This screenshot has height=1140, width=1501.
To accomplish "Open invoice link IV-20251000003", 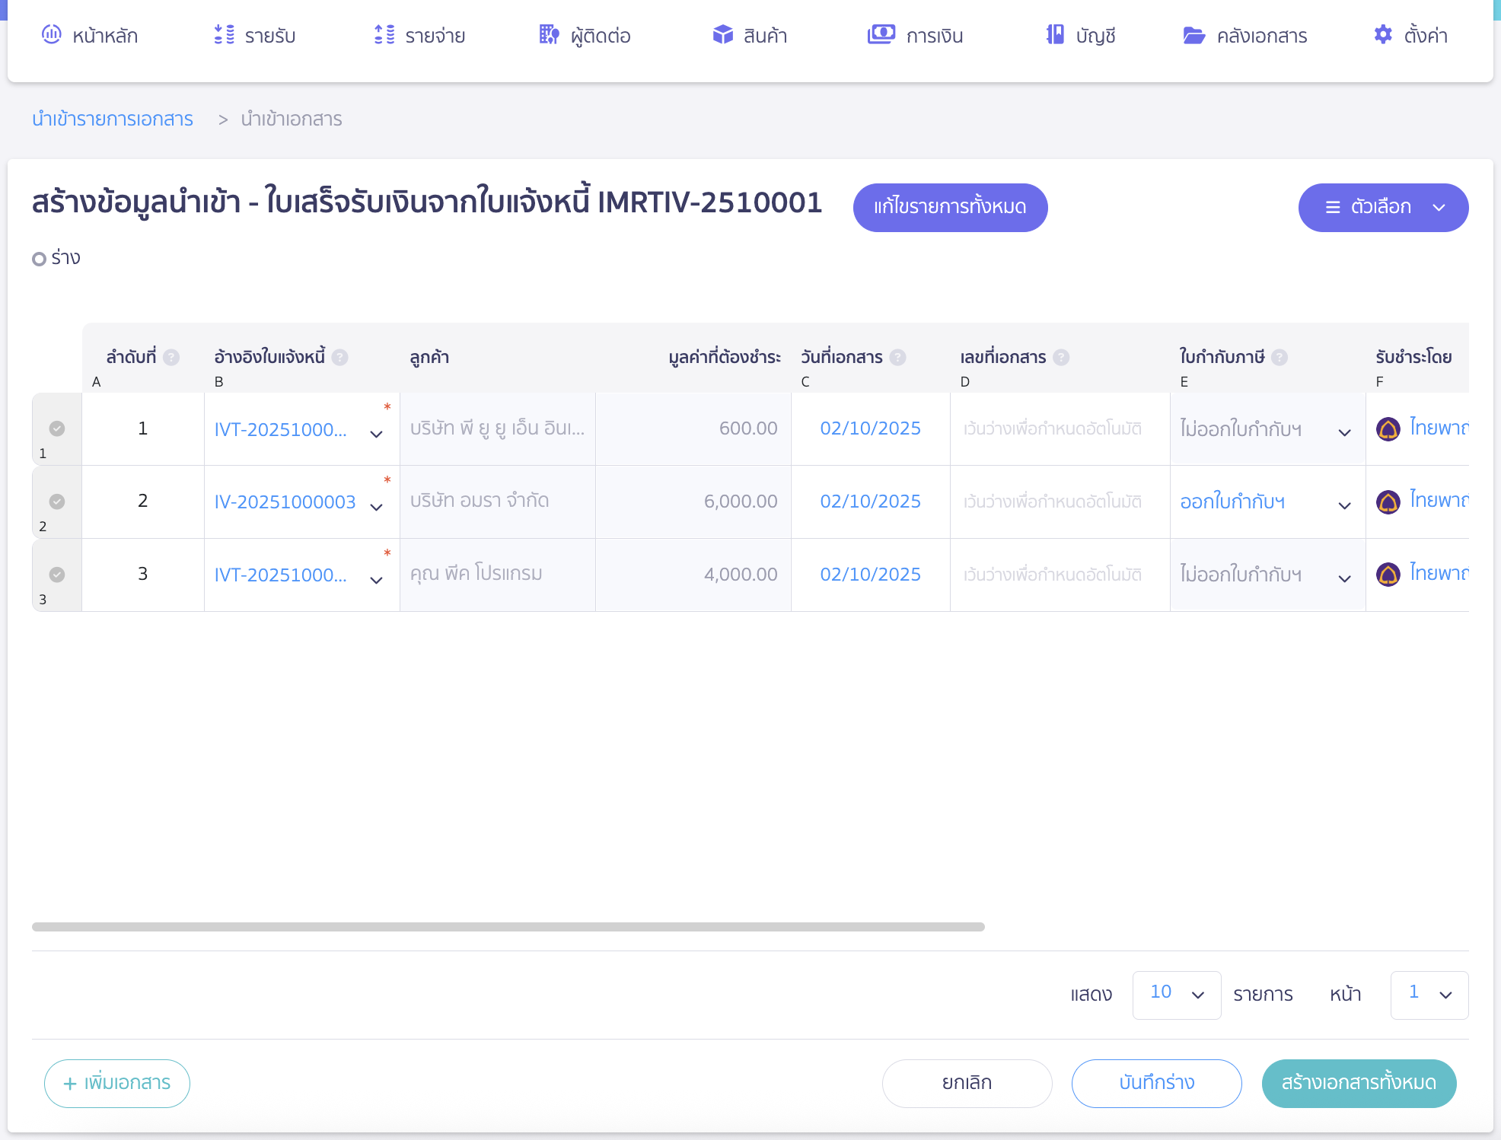I will click(x=285, y=502).
